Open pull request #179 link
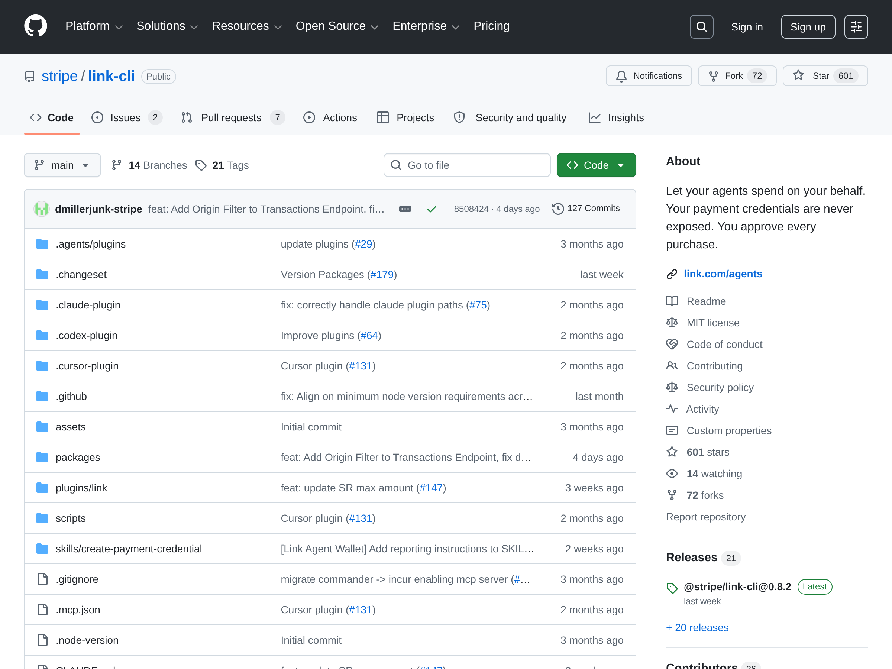892x669 pixels. [x=382, y=275]
